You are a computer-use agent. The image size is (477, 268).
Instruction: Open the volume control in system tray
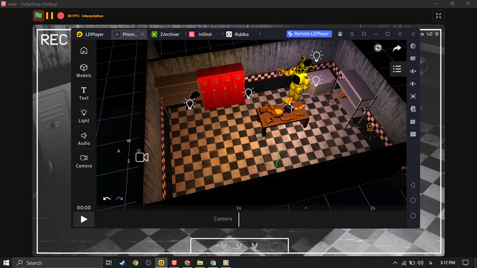(x=420, y=263)
